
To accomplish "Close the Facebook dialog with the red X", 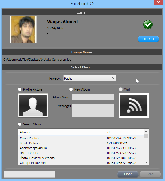I will [159, 3].
